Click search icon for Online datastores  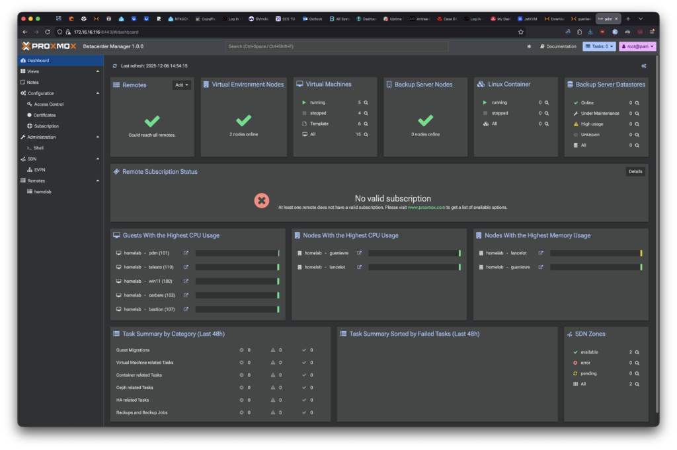[x=637, y=103]
